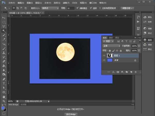This screenshot has height=116, width=155.
Task: Open the 正常 blend mode dropdown
Action: [x=111, y=46]
